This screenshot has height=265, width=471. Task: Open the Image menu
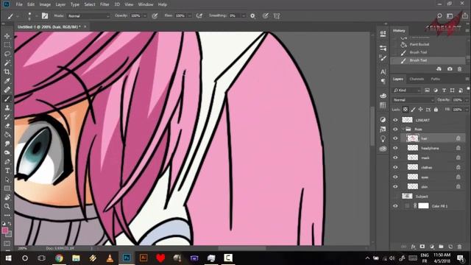(45, 4)
